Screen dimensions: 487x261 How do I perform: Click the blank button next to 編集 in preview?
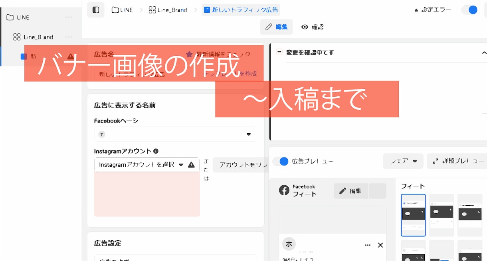pos(378,191)
